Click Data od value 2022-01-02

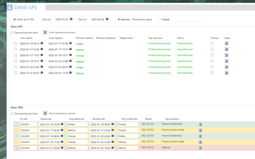pos(62,19)
